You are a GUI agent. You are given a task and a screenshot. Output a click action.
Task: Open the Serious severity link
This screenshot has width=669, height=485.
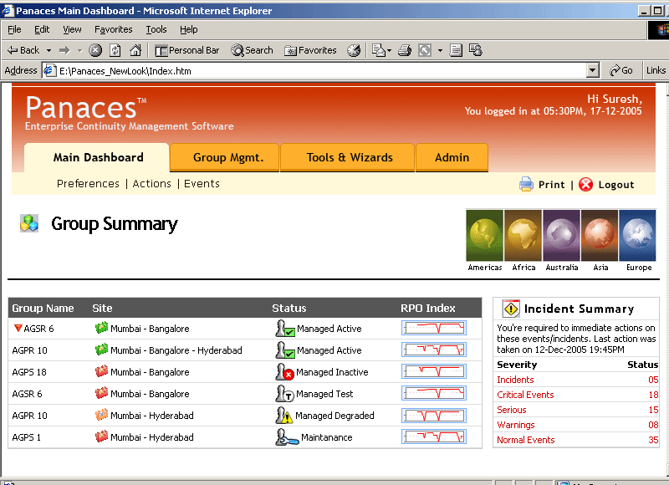click(x=512, y=410)
